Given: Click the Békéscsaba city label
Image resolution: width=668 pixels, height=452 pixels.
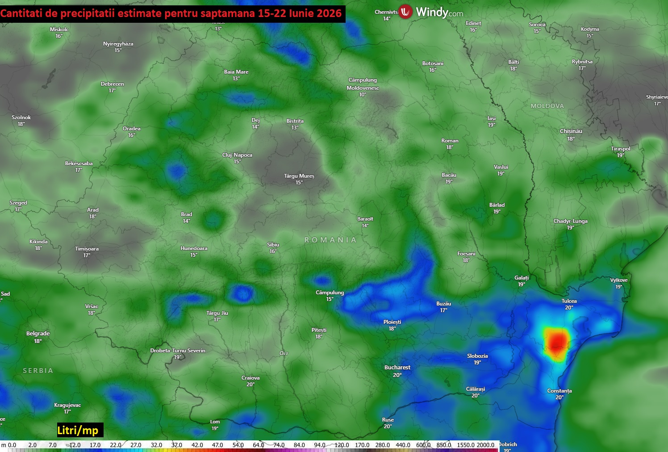Looking at the screenshot, I should 79,163.
